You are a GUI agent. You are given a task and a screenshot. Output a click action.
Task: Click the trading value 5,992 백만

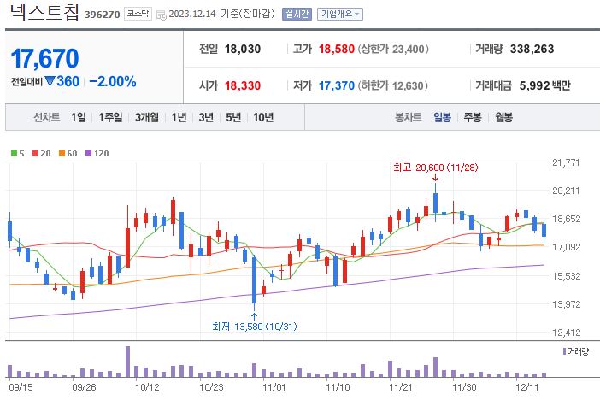545,85
